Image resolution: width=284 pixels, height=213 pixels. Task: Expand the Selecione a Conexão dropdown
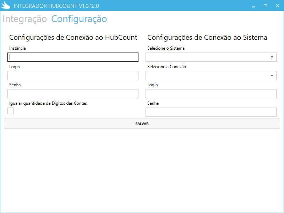pyautogui.click(x=211, y=76)
